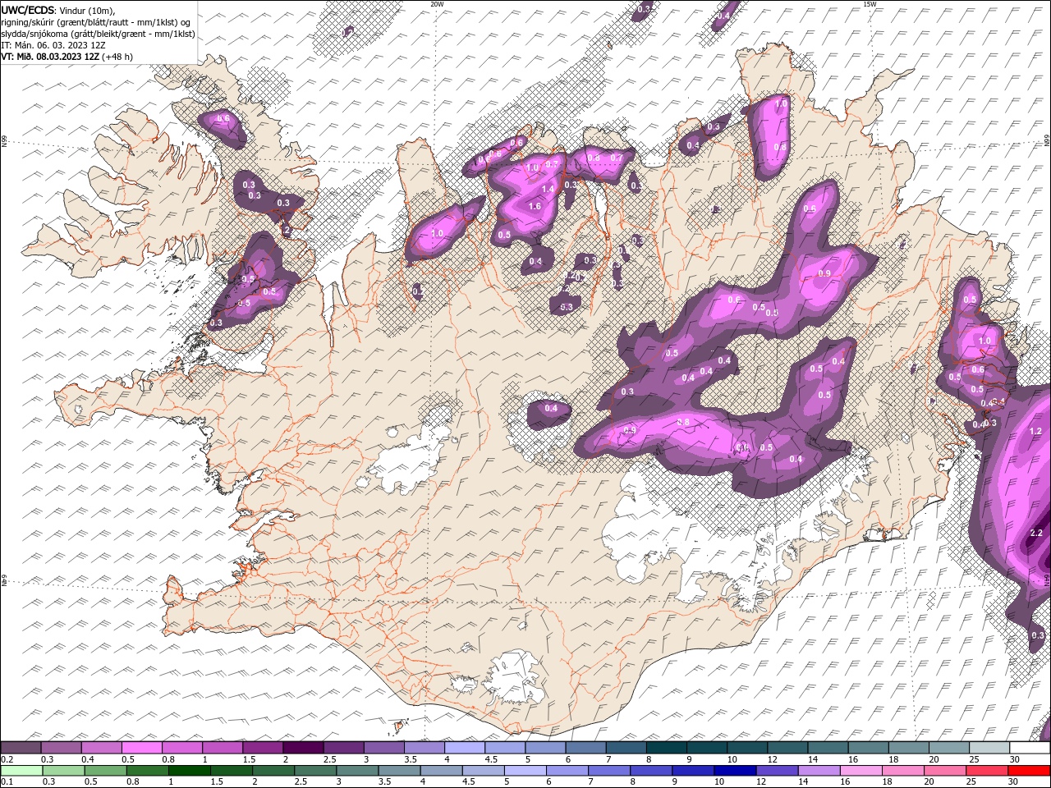Click the dusky purple 0.2 swatch in upper legend
The image size is (1051, 788).
pyautogui.click(x=21, y=748)
